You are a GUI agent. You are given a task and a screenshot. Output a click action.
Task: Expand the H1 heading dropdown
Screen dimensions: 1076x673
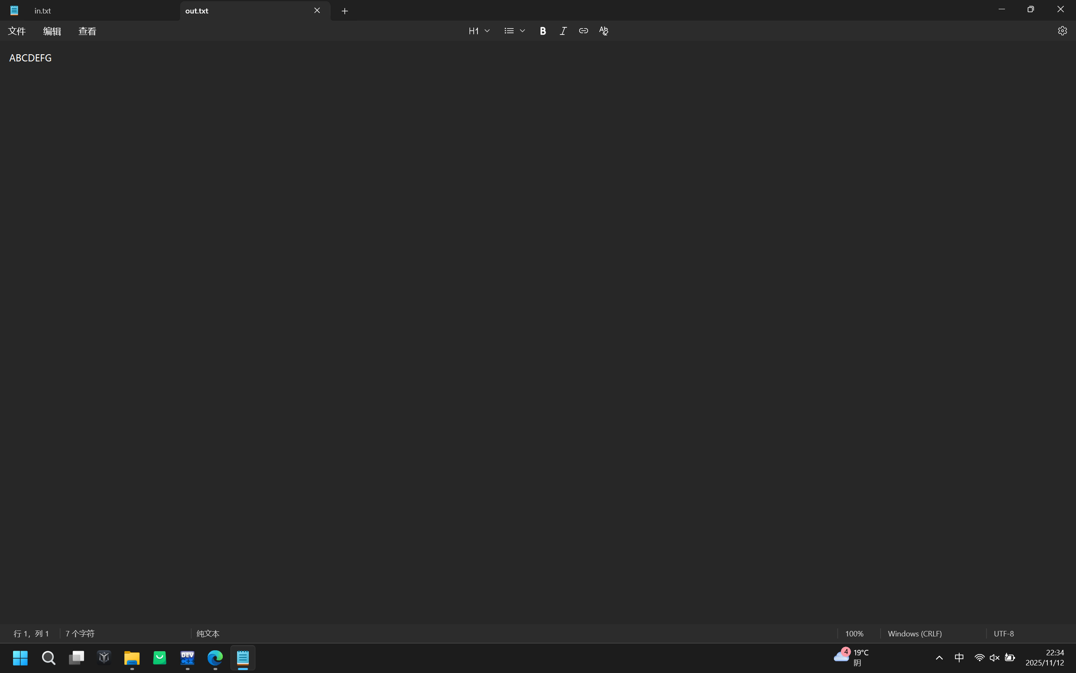pos(479,31)
